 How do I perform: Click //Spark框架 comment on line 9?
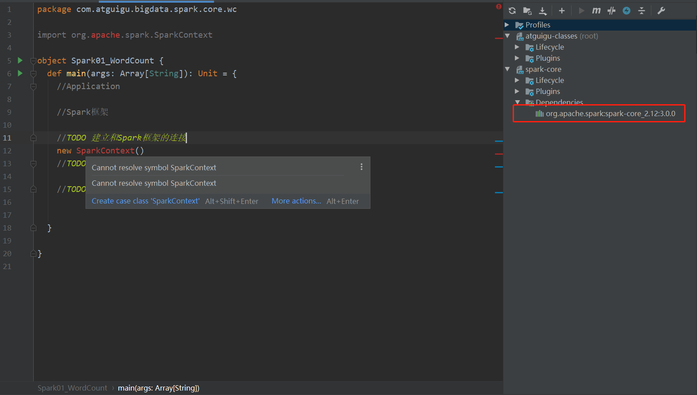click(82, 112)
